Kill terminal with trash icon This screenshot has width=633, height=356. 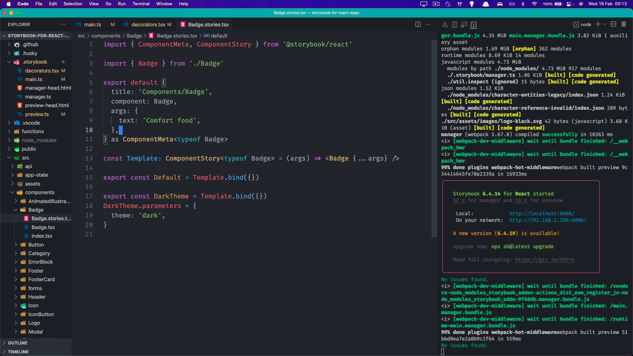click(623, 24)
